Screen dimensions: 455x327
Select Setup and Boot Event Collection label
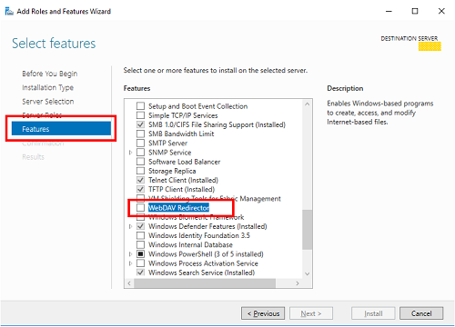coord(197,106)
